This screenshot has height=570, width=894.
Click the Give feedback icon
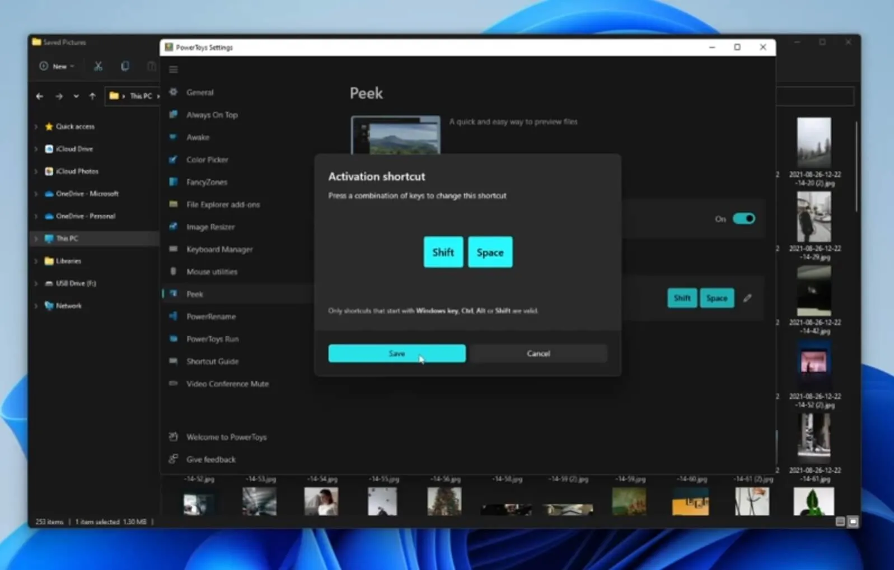[x=174, y=459]
